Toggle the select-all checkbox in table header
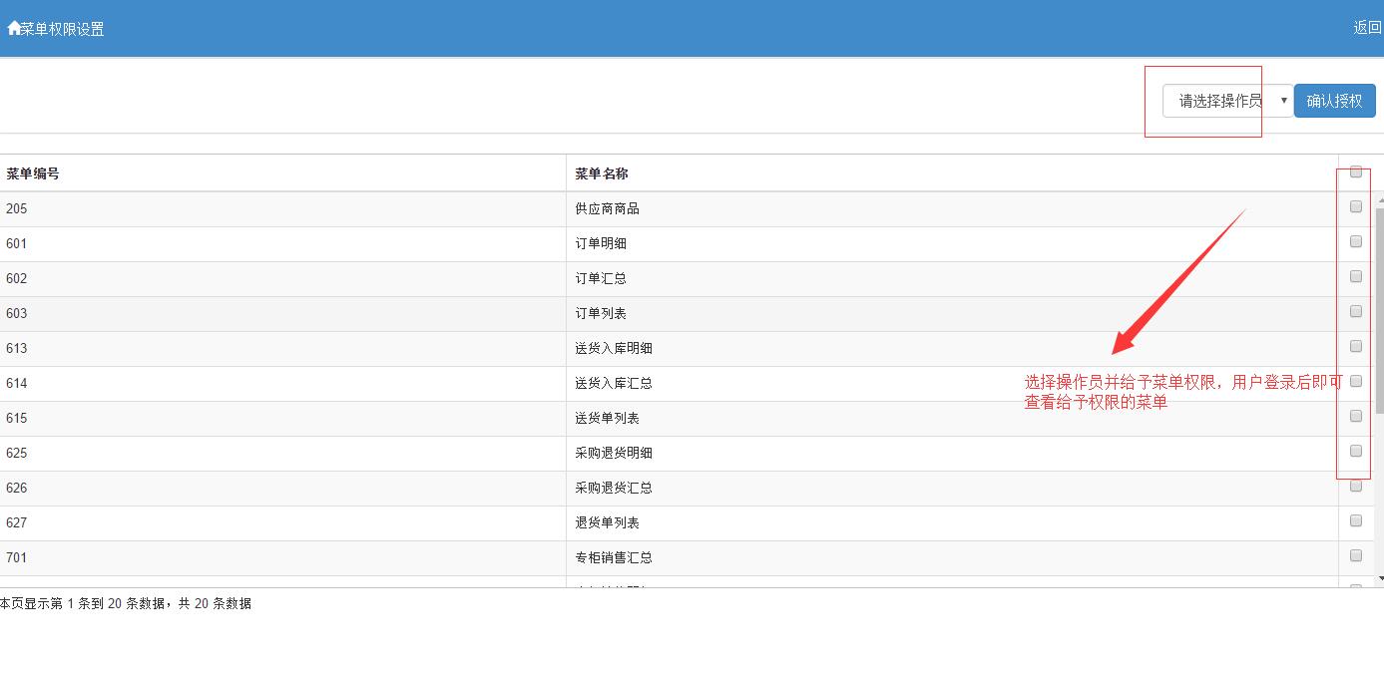 click(1356, 172)
